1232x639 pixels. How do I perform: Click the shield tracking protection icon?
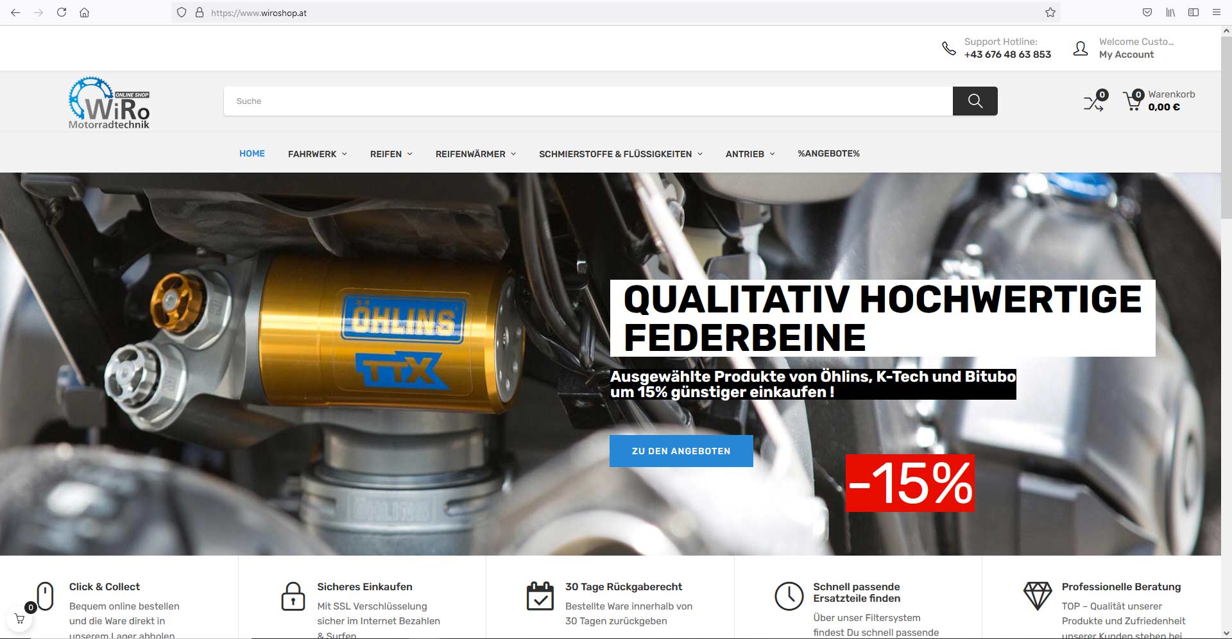pyautogui.click(x=182, y=13)
